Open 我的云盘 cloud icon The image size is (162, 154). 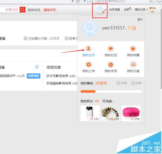pyautogui.click(x=133, y=64)
